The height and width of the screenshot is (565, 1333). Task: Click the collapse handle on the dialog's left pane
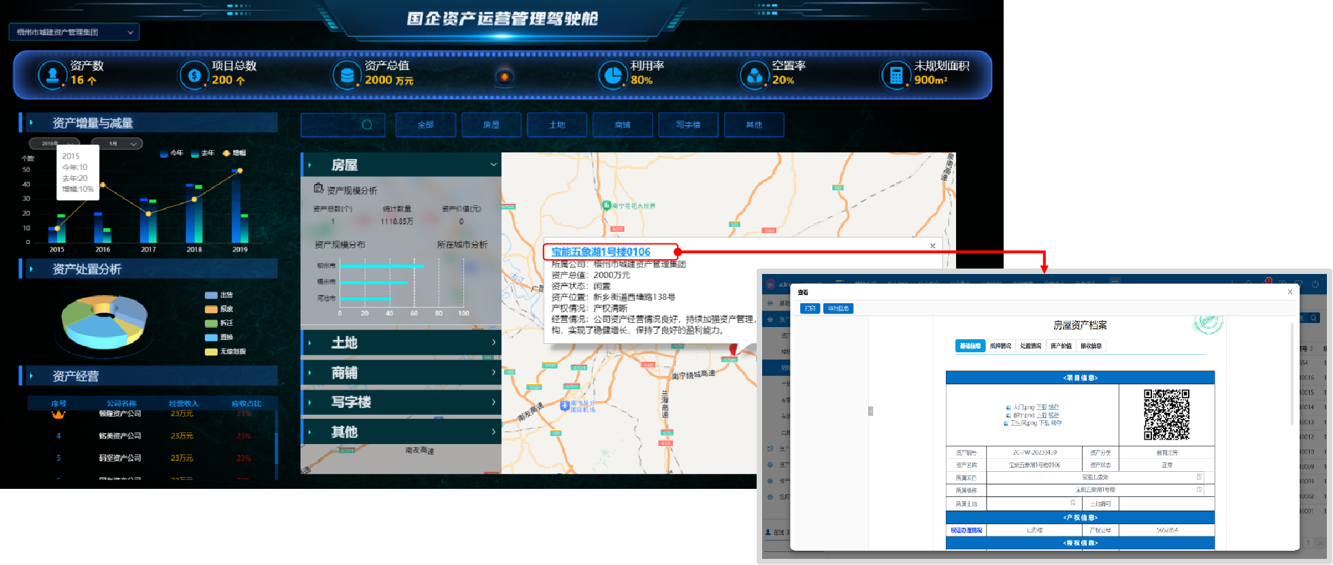870,411
